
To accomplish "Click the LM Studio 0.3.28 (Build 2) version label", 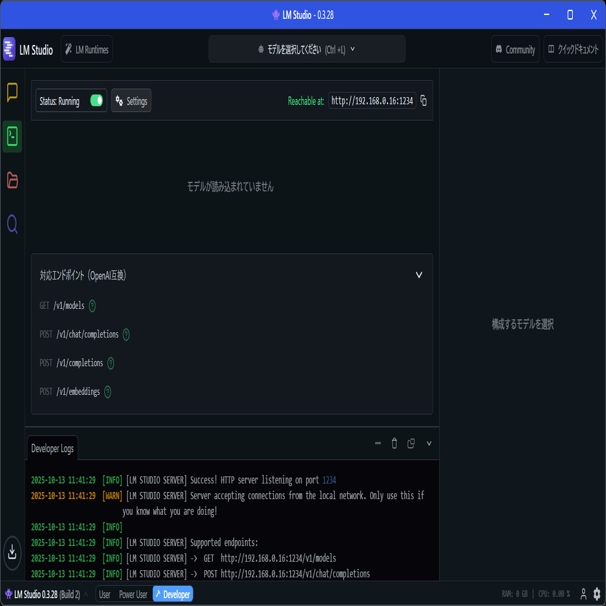I will click(47, 594).
